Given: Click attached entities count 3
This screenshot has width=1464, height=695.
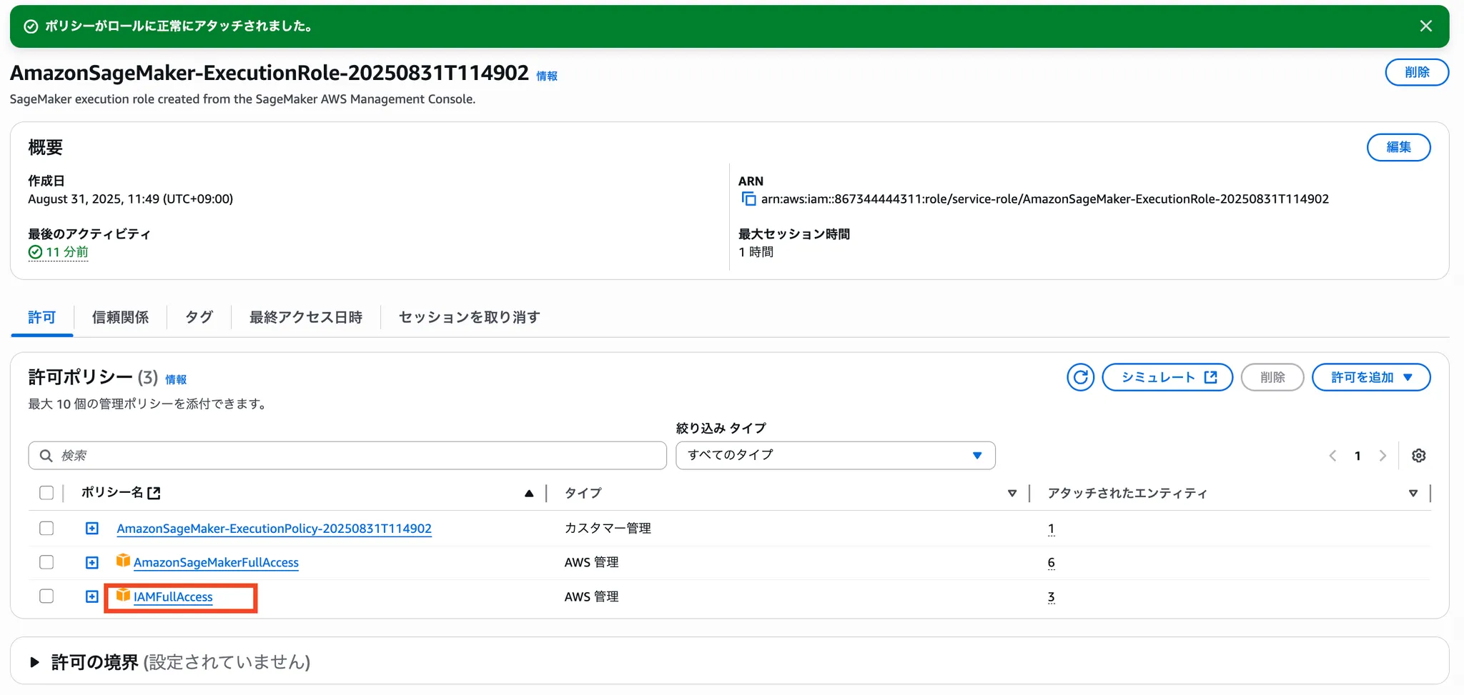Looking at the screenshot, I should [1051, 597].
